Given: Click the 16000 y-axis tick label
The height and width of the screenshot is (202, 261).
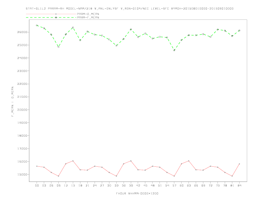Looking at the screenshot, I should pos(22,162).
